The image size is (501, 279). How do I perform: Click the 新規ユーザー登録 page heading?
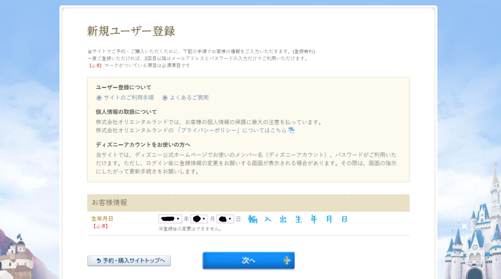131,31
